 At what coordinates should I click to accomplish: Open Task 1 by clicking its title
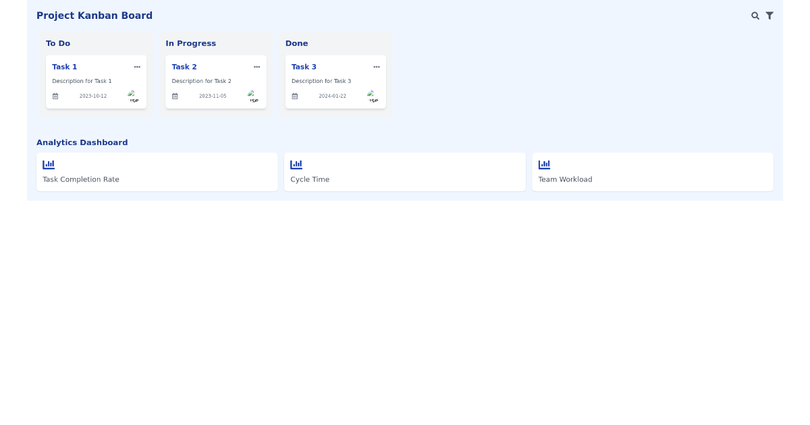click(64, 66)
